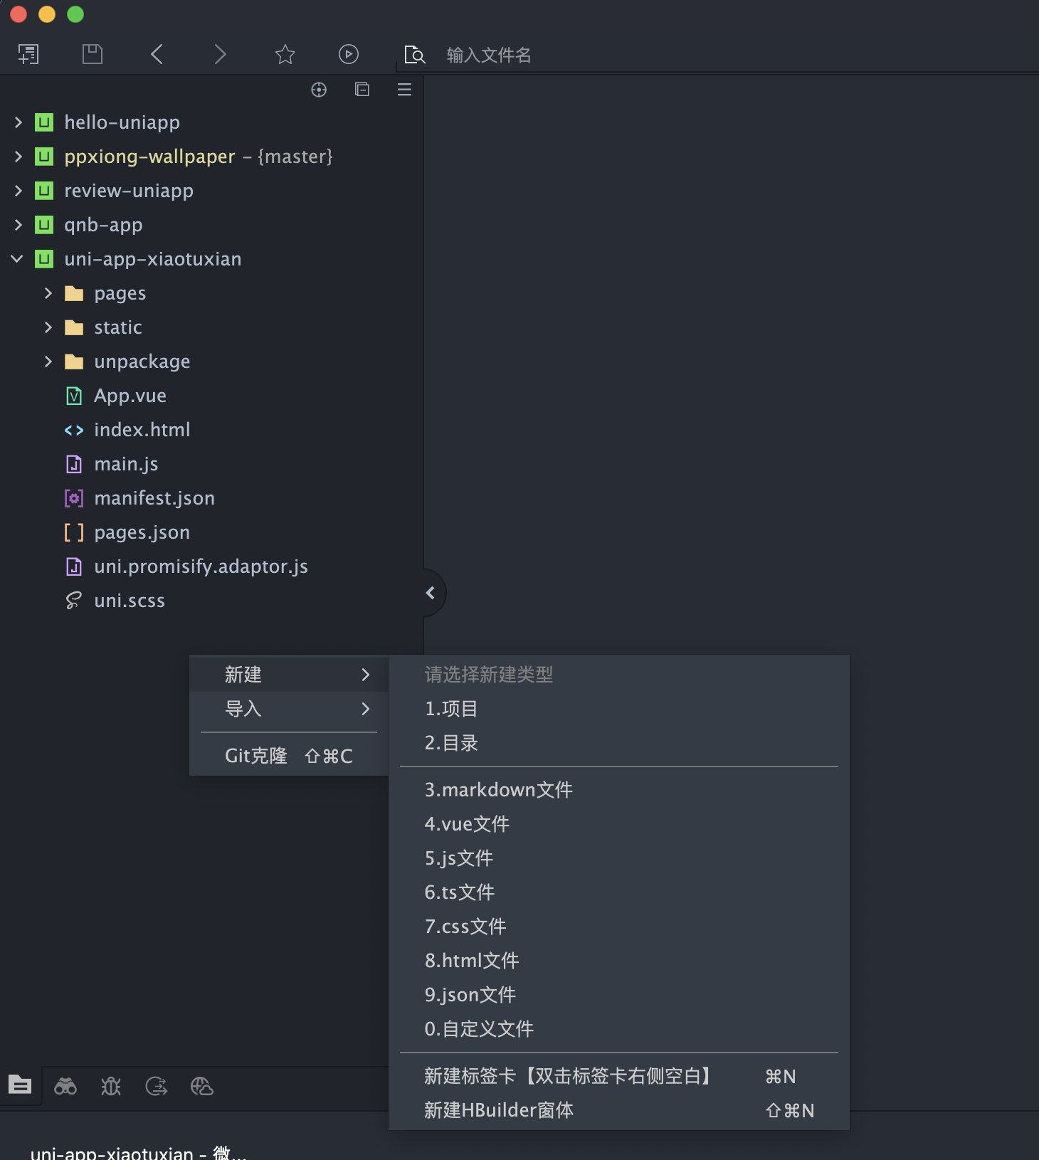Expand the qnb-app project
1039x1160 pixels.
[x=19, y=225]
